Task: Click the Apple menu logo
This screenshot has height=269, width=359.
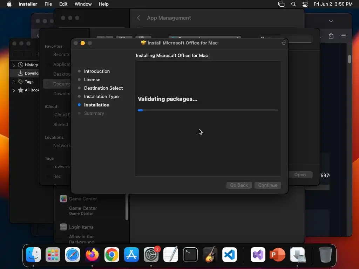Action: pyautogui.click(x=9, y=4)
